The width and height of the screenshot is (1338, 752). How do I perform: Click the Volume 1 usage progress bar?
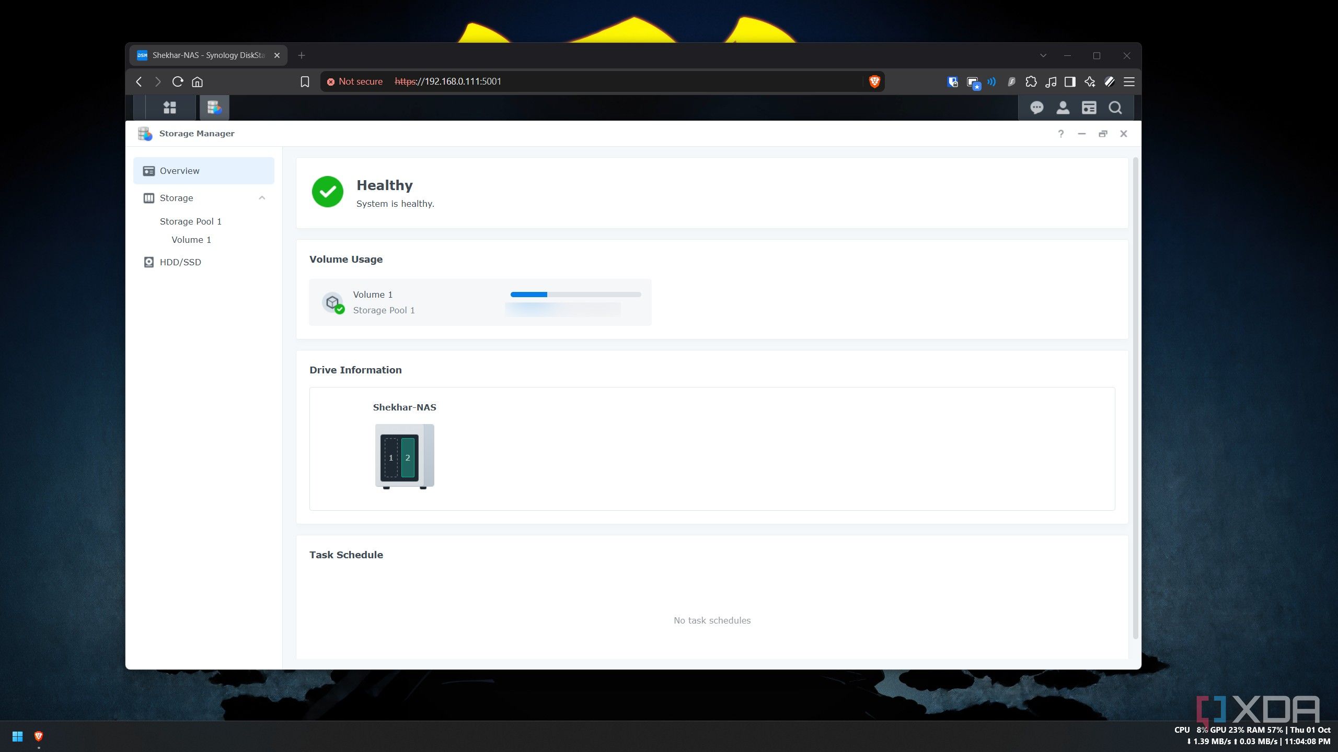pyautogui.click(x=575, y=295)
